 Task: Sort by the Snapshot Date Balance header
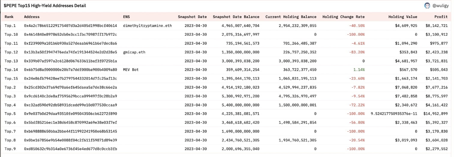[236, 17]
